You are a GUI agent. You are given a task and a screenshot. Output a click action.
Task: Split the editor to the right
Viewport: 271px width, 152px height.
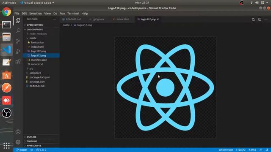point(260,19)
